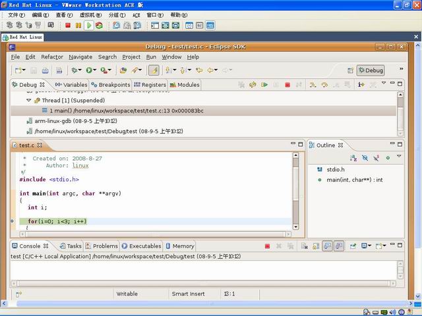Image resolution: width=422 pixels, height=316 pixels.
Task: Click the for(i=0; i<3; i++) code line
Action: coord(57,221)
